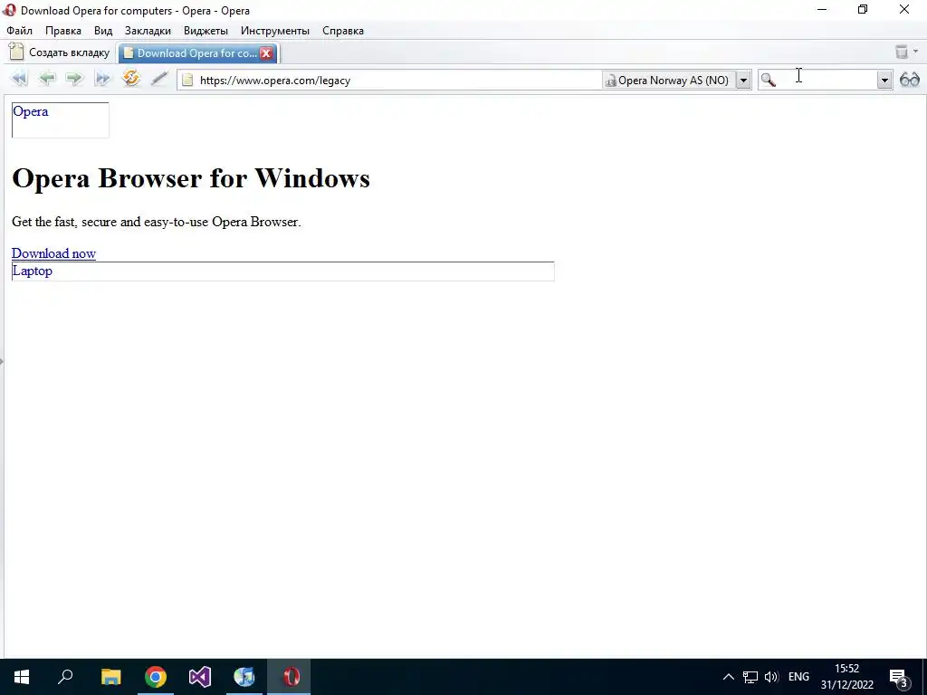Click the Fast Forward navigation icon
927x695 pixels.
click(x=102, y=79)
